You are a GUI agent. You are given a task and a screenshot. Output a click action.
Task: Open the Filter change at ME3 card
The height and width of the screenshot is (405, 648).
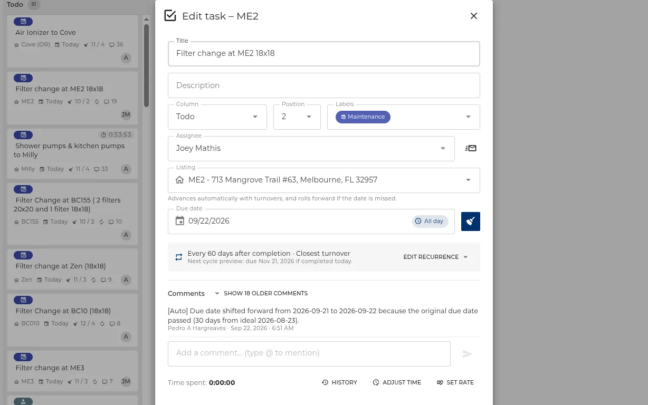72,370
